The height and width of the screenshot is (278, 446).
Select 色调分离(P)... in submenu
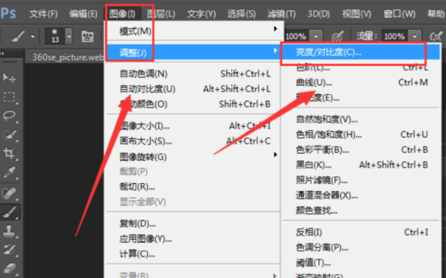click(x=361, y=248)
